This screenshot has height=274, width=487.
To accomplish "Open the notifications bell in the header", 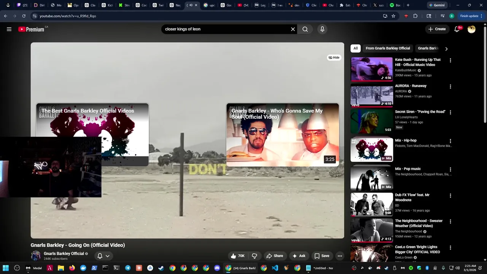I will point(457,29).
